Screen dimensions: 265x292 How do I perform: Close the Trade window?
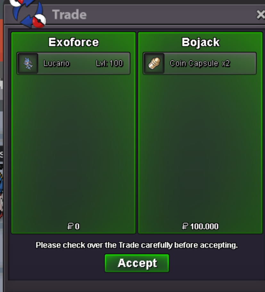[261, 15]
